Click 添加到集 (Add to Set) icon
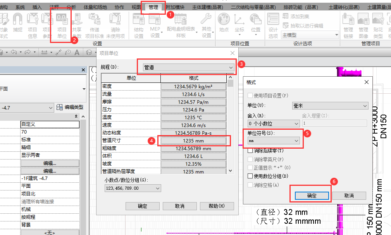The image size is (391, 235). [x=286, y=16]
